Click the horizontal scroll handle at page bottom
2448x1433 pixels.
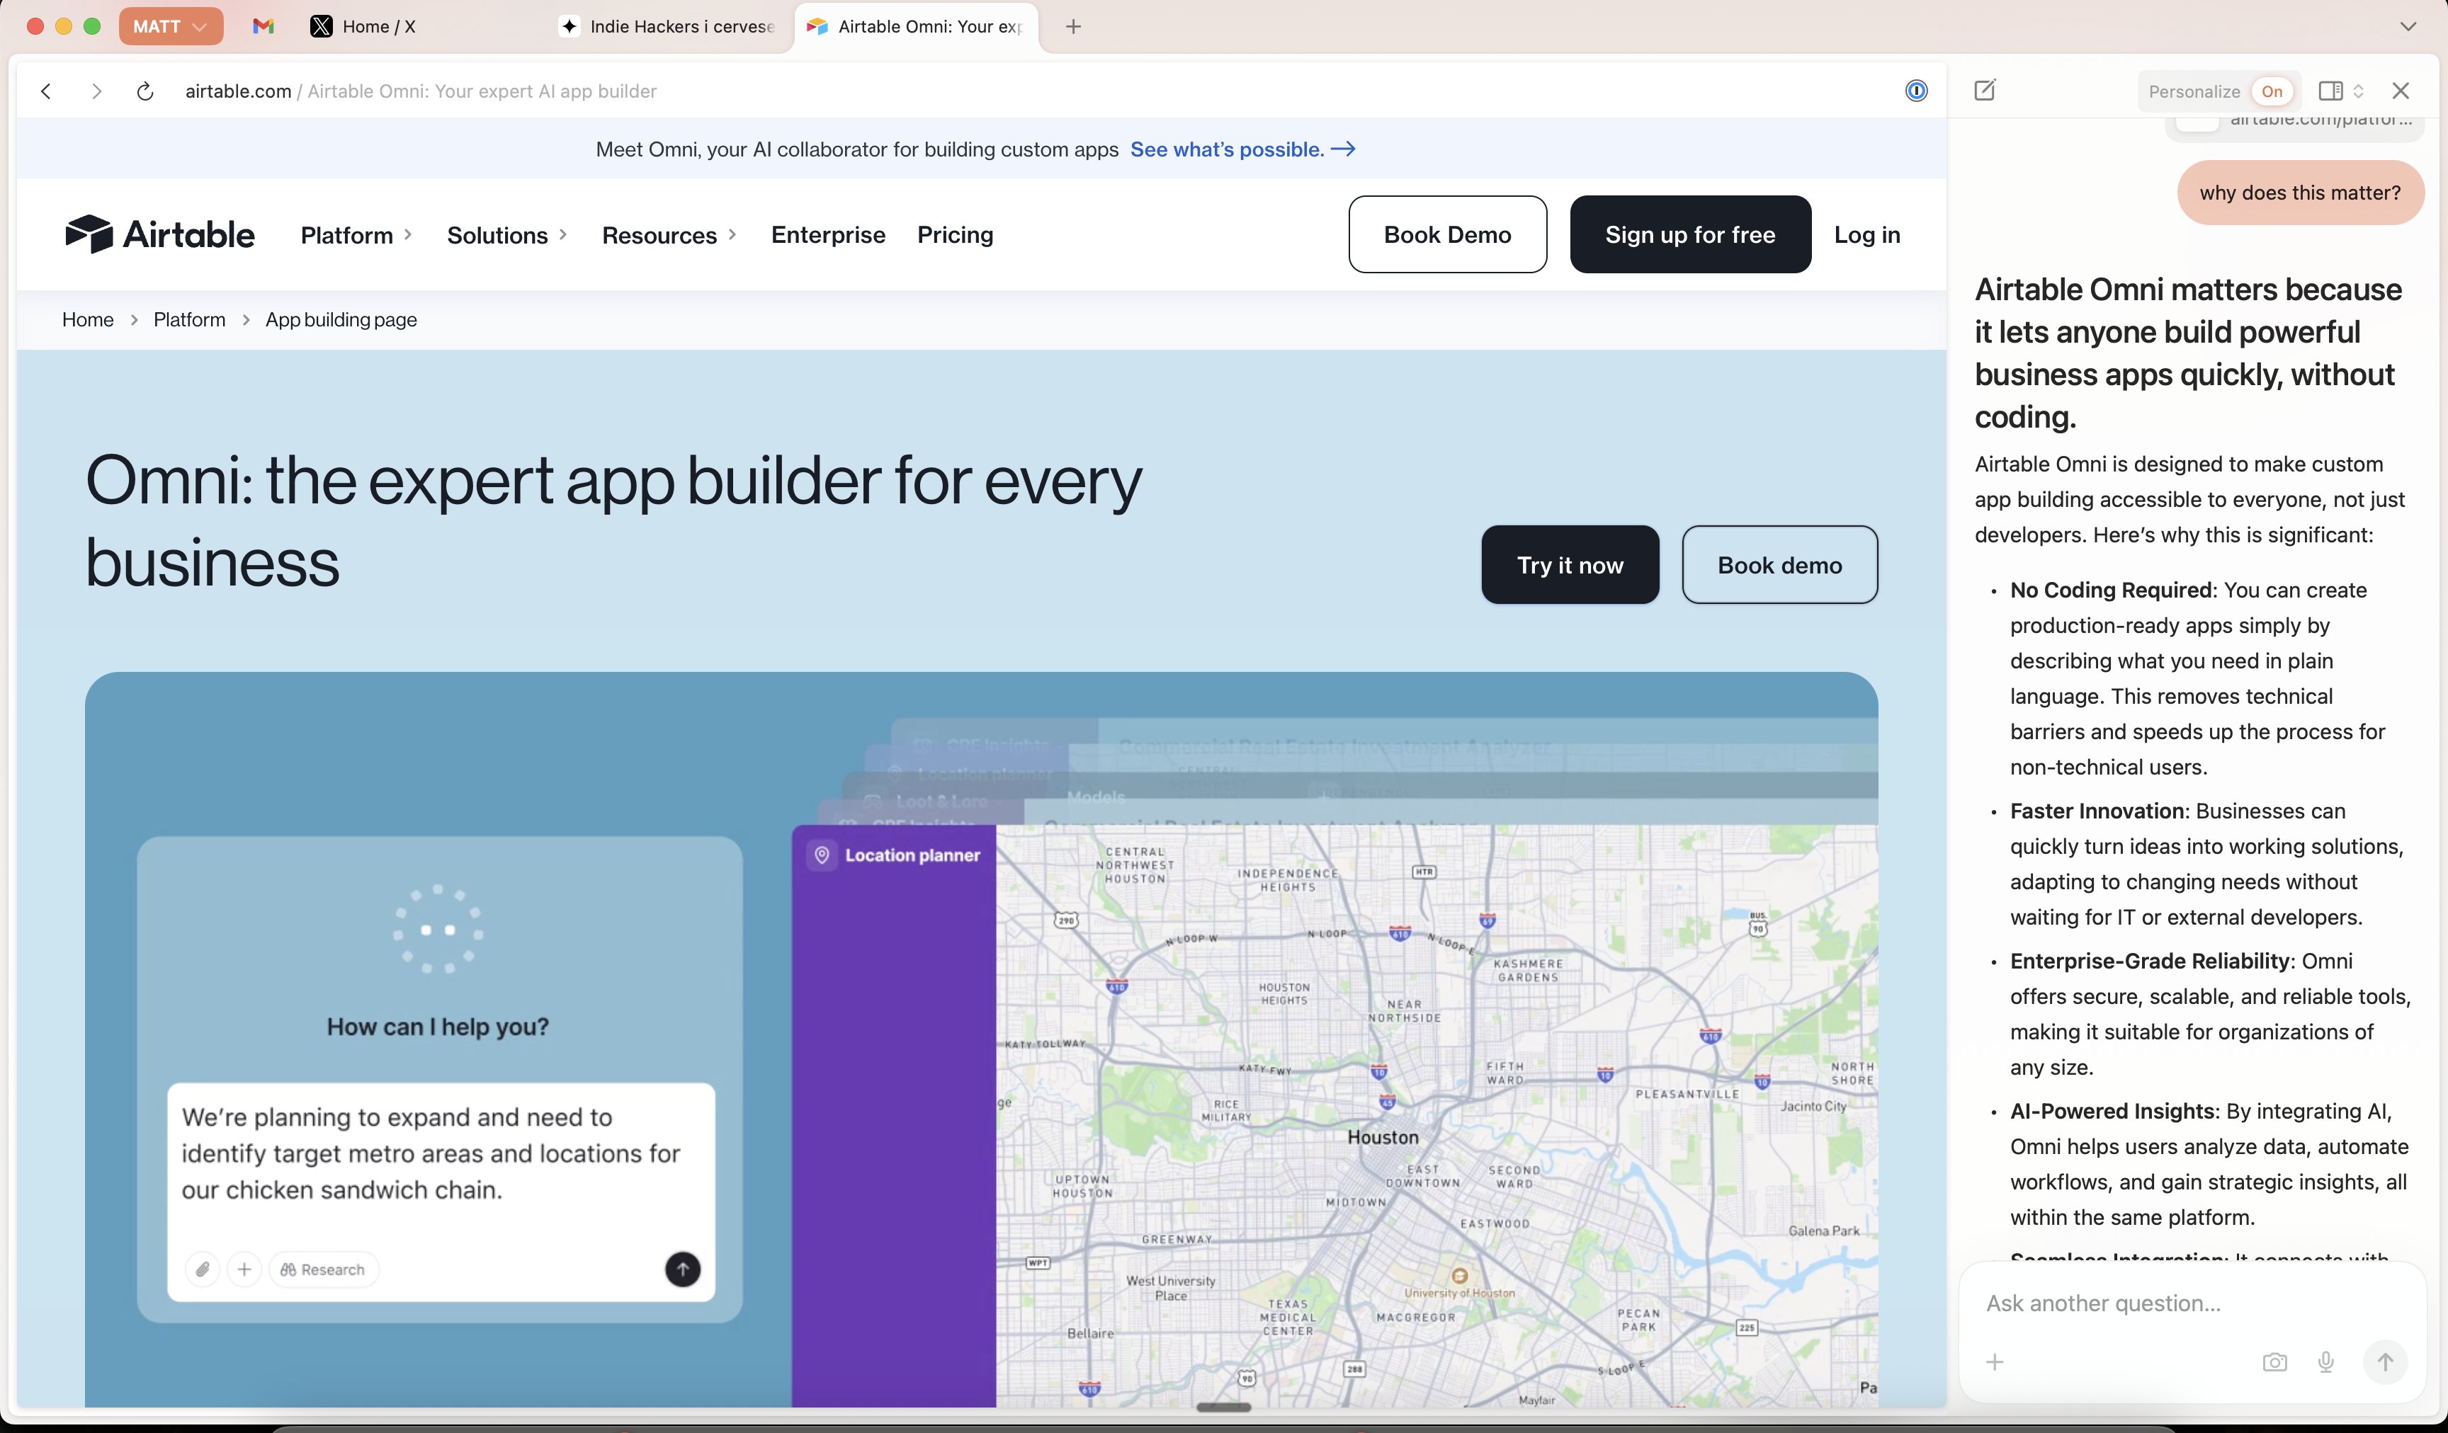coord(1224,1407)
